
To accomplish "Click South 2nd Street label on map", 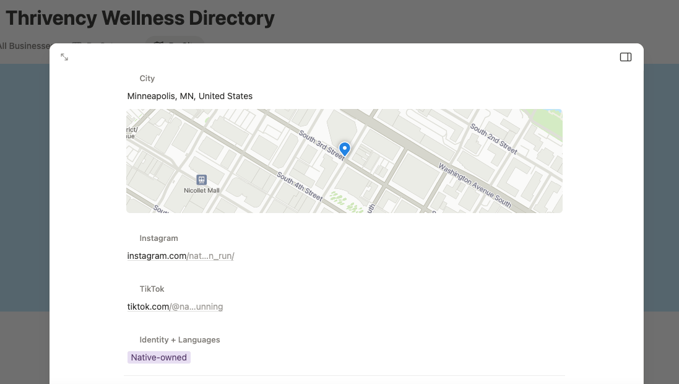I will coord(493,139).
